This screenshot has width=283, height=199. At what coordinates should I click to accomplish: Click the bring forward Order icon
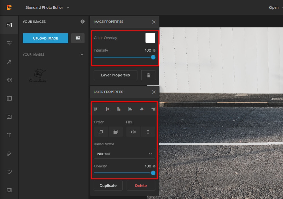click(101, 132)
